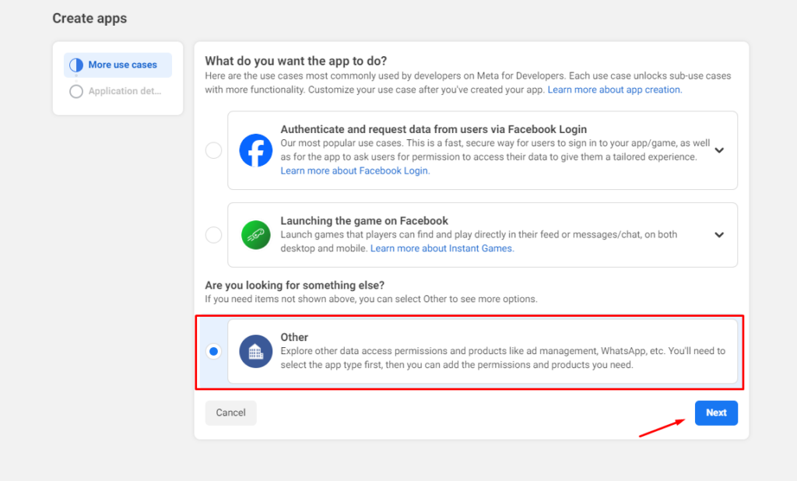Select the Launching the game radio button
Viewport: 797px width, 481px height.
point(213,234)
